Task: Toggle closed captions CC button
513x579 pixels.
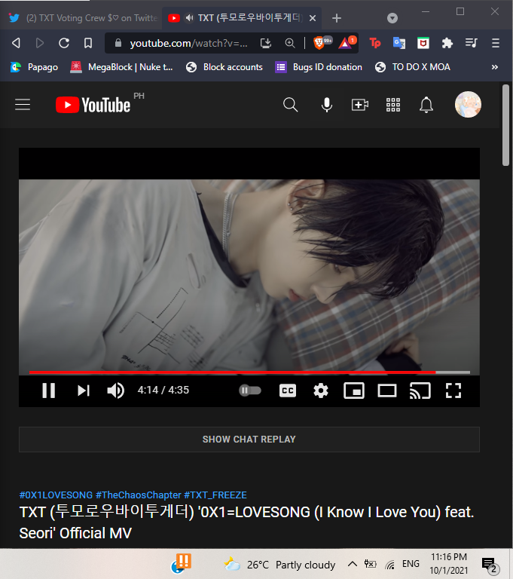Action: pos(288,391)
